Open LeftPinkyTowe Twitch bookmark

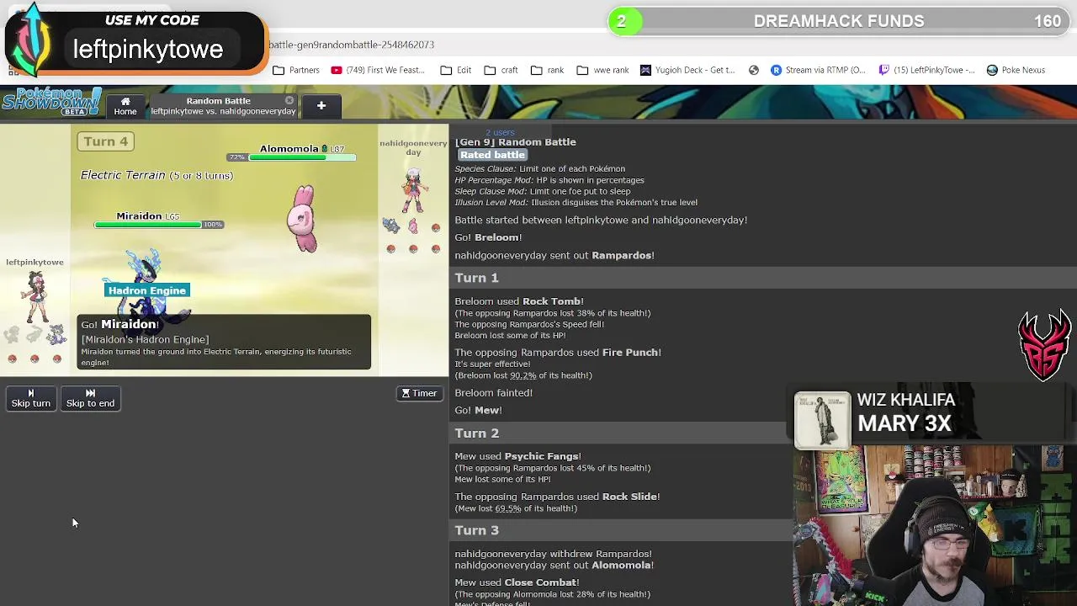pyautogui.click(x=926, y=70)
